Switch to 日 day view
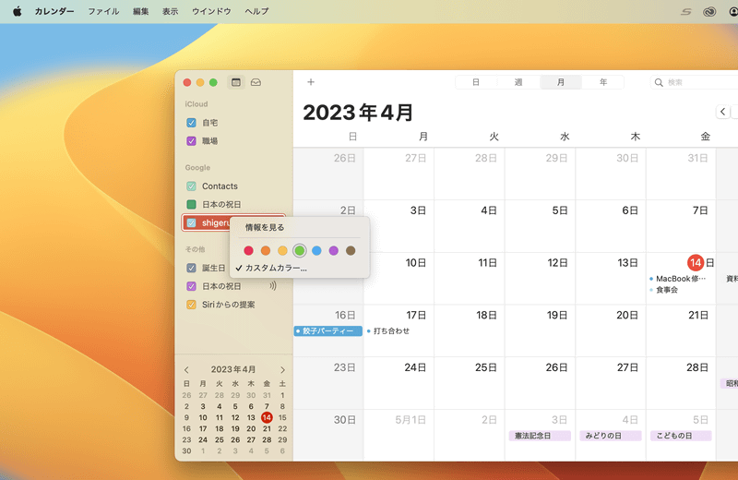This screenshot has height=480, width=738. (x=476, y=82)
